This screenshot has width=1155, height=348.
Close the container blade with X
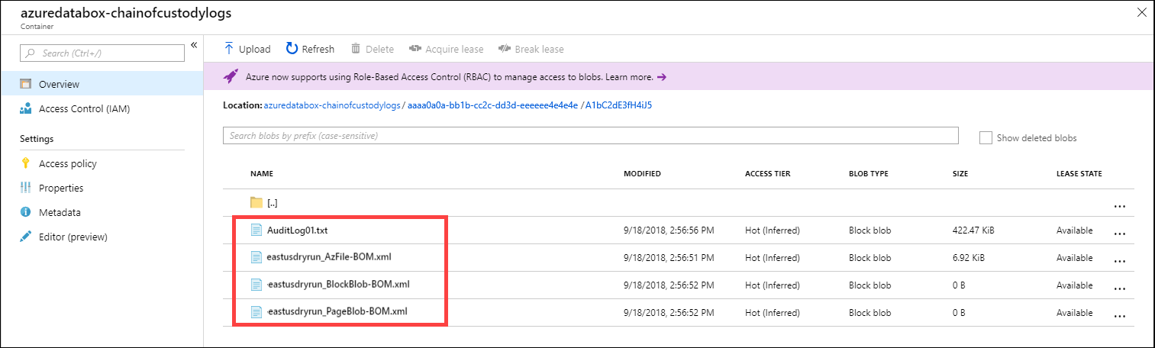[1141, 13]
